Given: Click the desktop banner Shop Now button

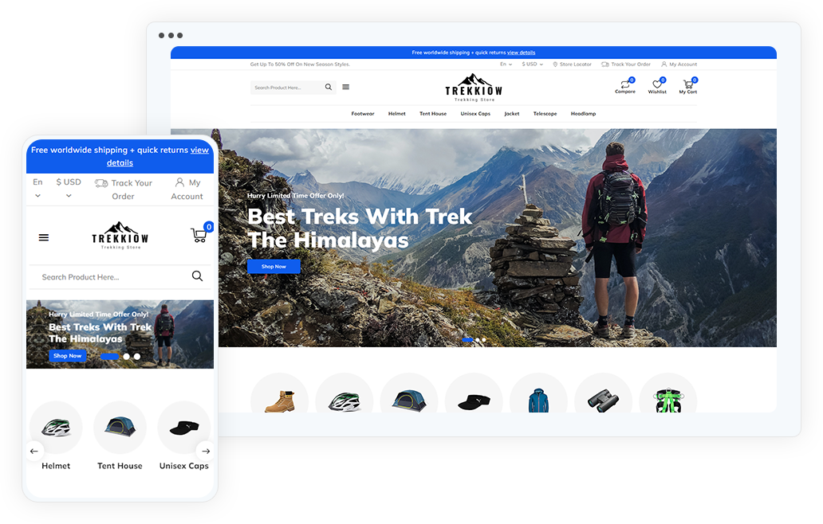Looking at the screenshot, I should tap(274, 267).
